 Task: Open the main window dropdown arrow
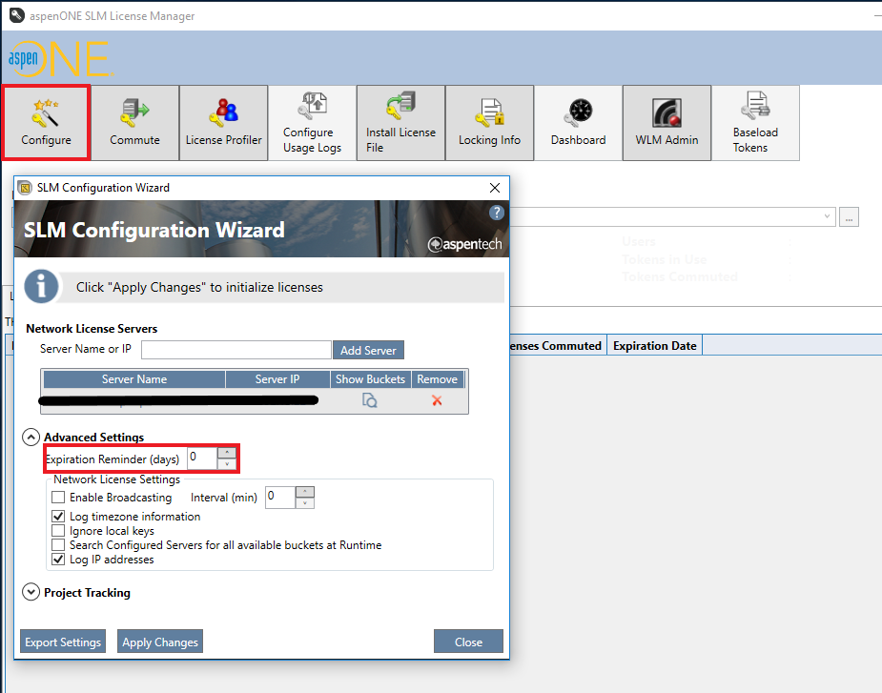tap(827, 216)
